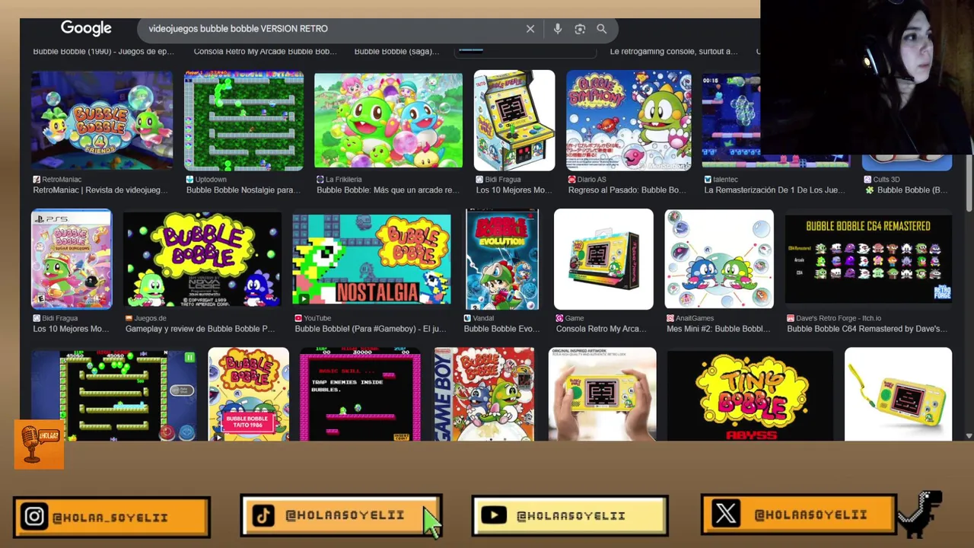Open the yellow keychain handheld thumbnail
This screenshot has width=974, height=548.
point(898,394)
